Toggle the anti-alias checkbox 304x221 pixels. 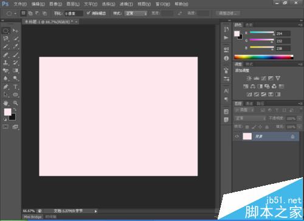(88, 13)
